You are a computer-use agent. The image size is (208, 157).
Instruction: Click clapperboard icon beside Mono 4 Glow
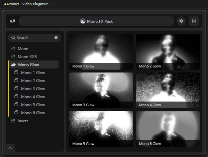(16, 96)
